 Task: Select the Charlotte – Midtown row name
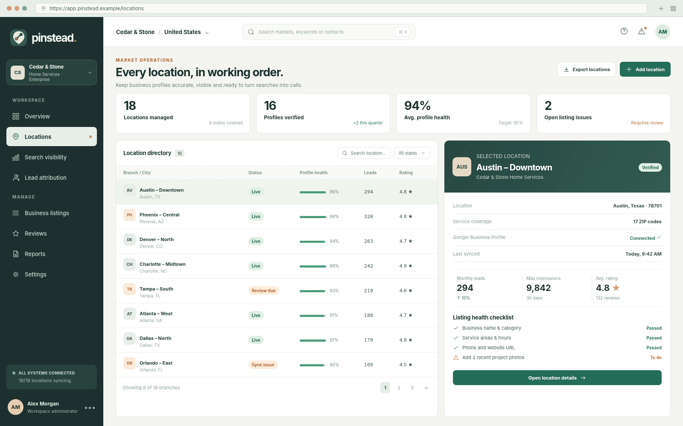tap(163, 264)
